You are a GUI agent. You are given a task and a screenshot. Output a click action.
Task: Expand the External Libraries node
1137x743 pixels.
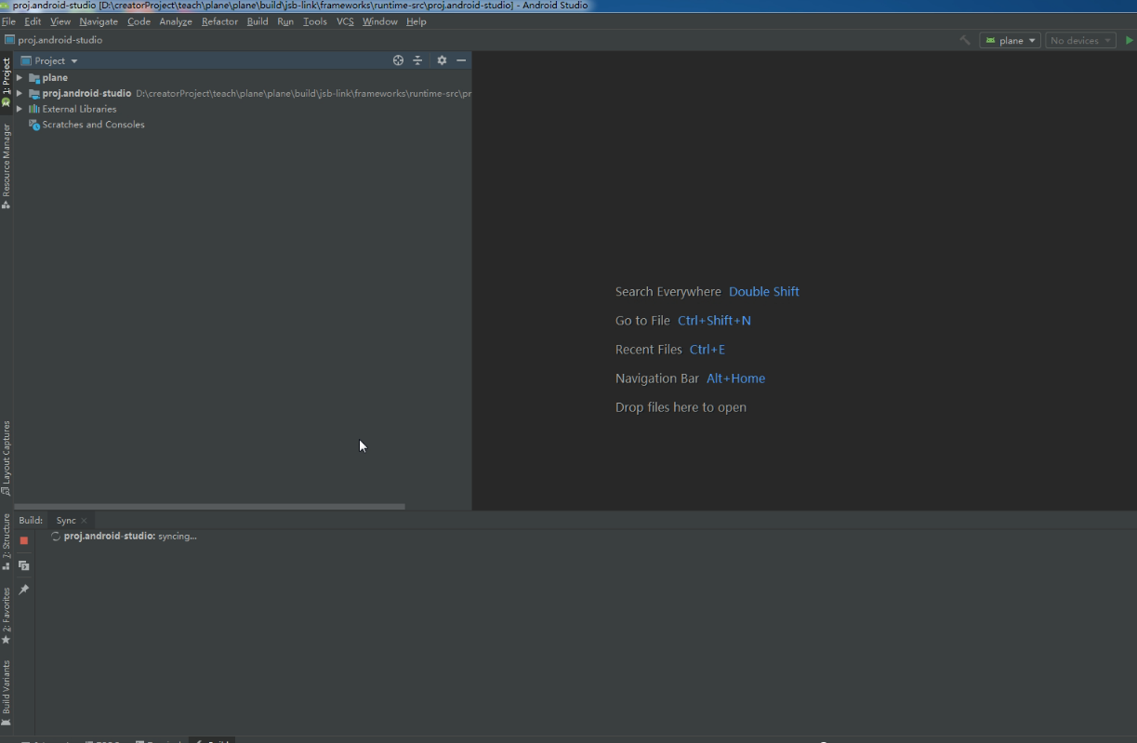(20, 109)
